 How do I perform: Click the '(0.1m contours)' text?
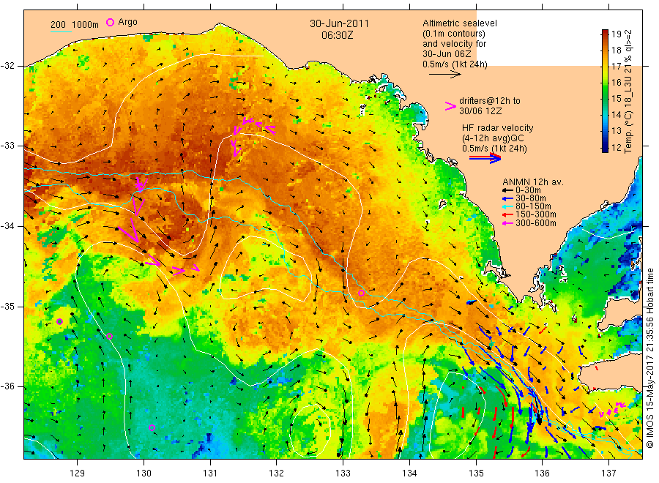pyautogui.click(x=454, y=34)
